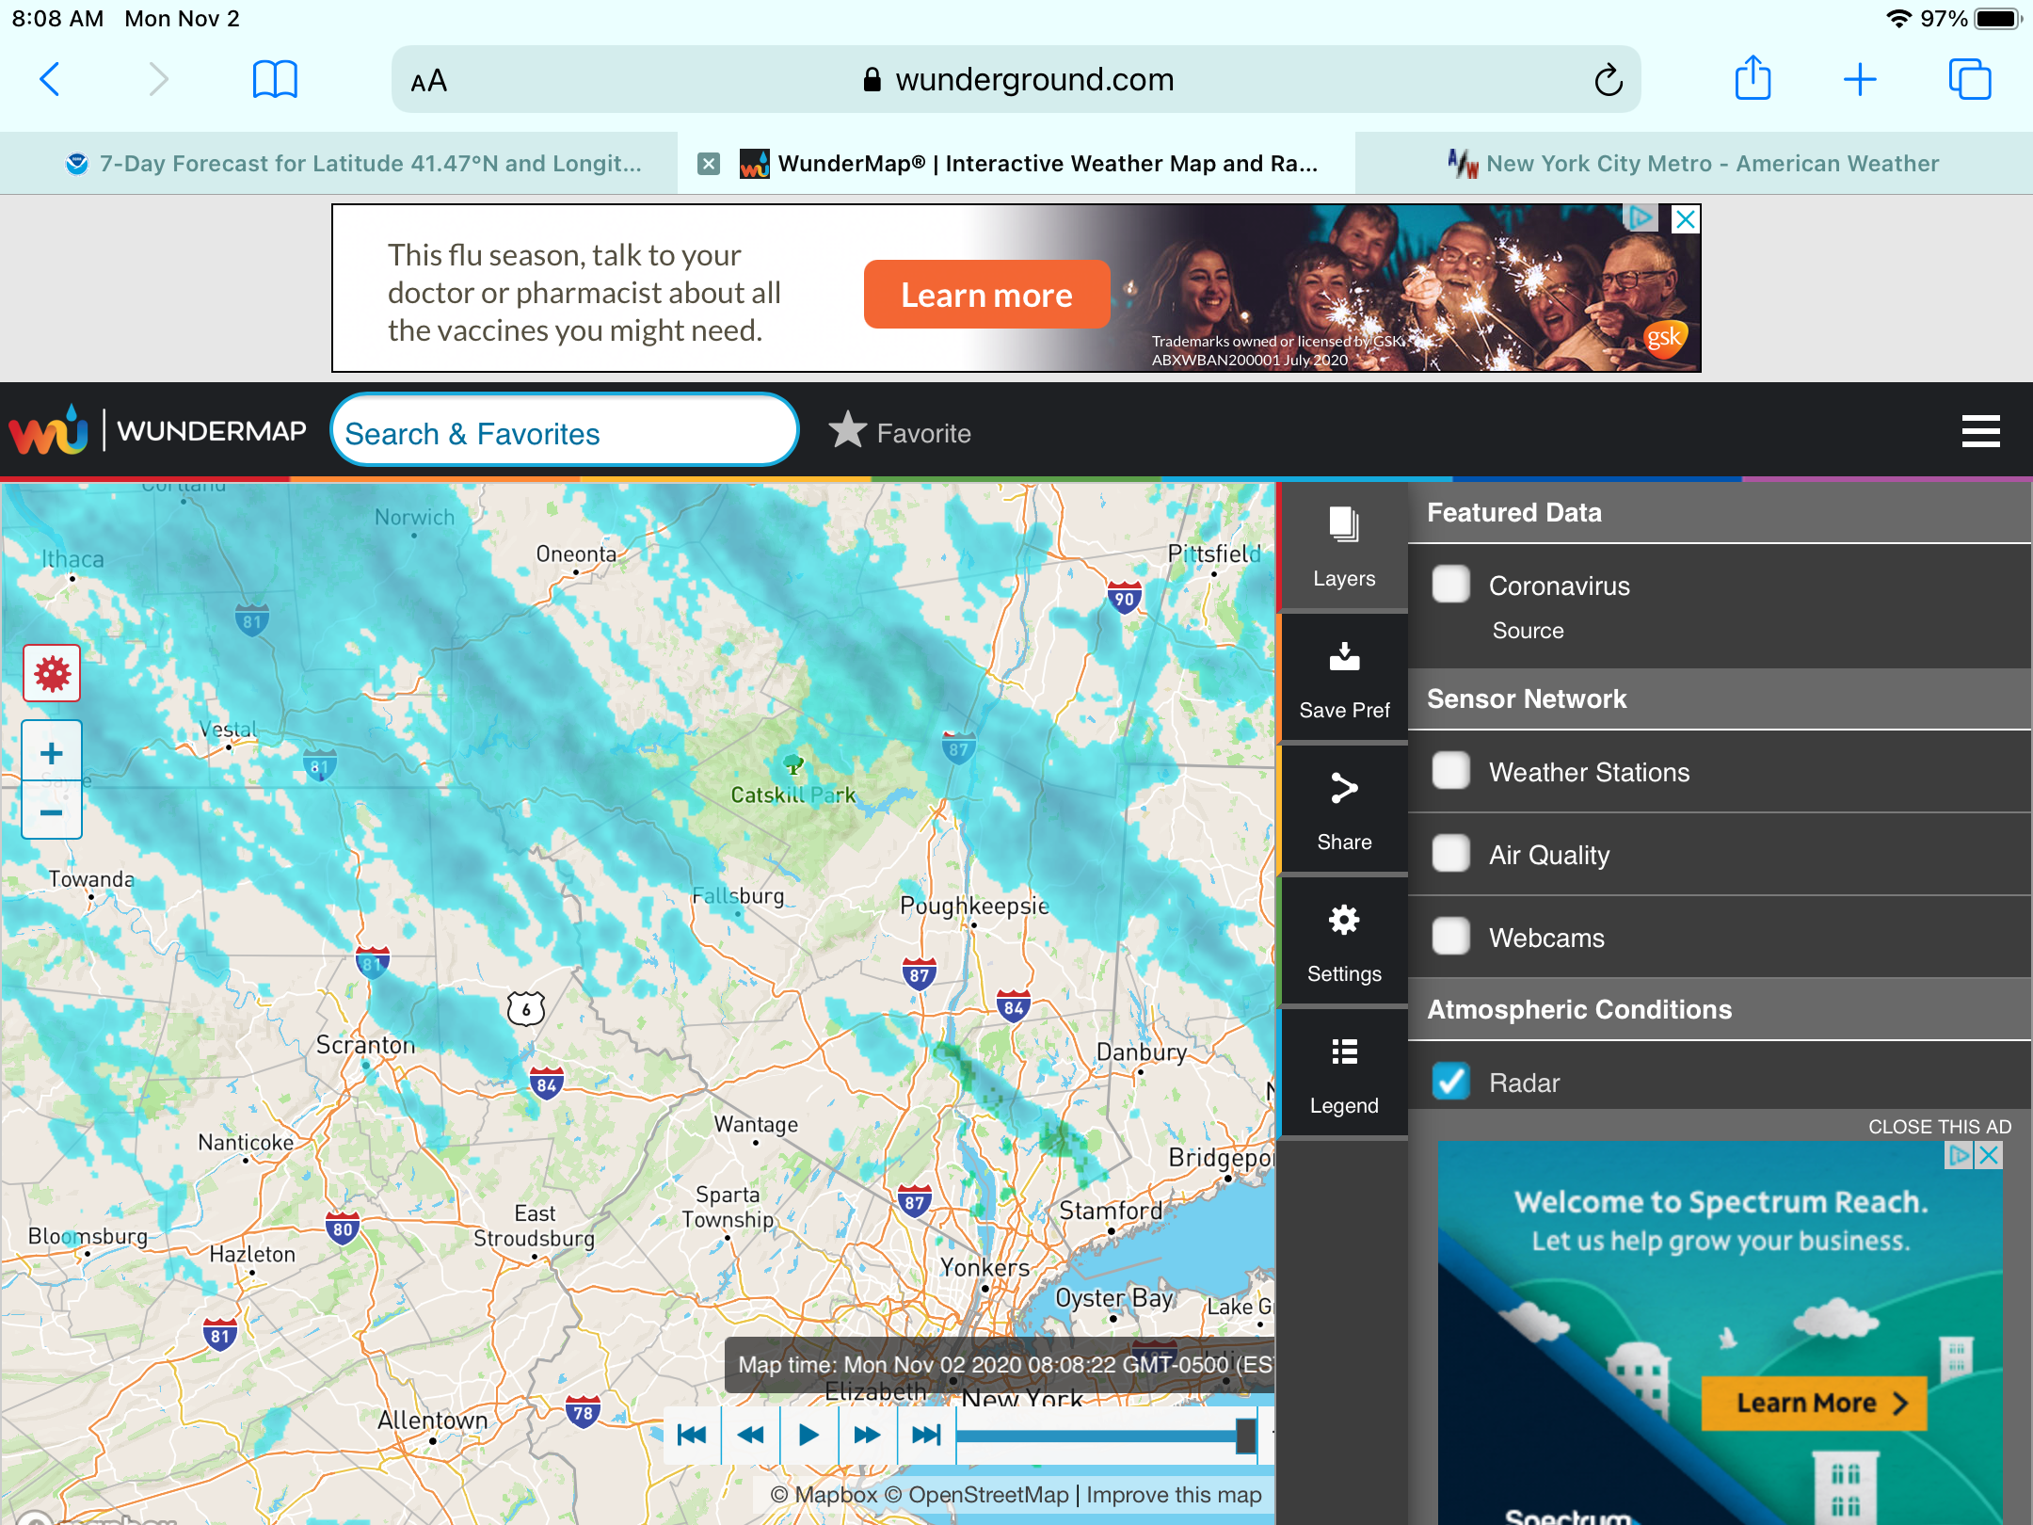2033x1525 pixels.
Task: Close the WunderMap tab with X
Action: tap(709, 164)
